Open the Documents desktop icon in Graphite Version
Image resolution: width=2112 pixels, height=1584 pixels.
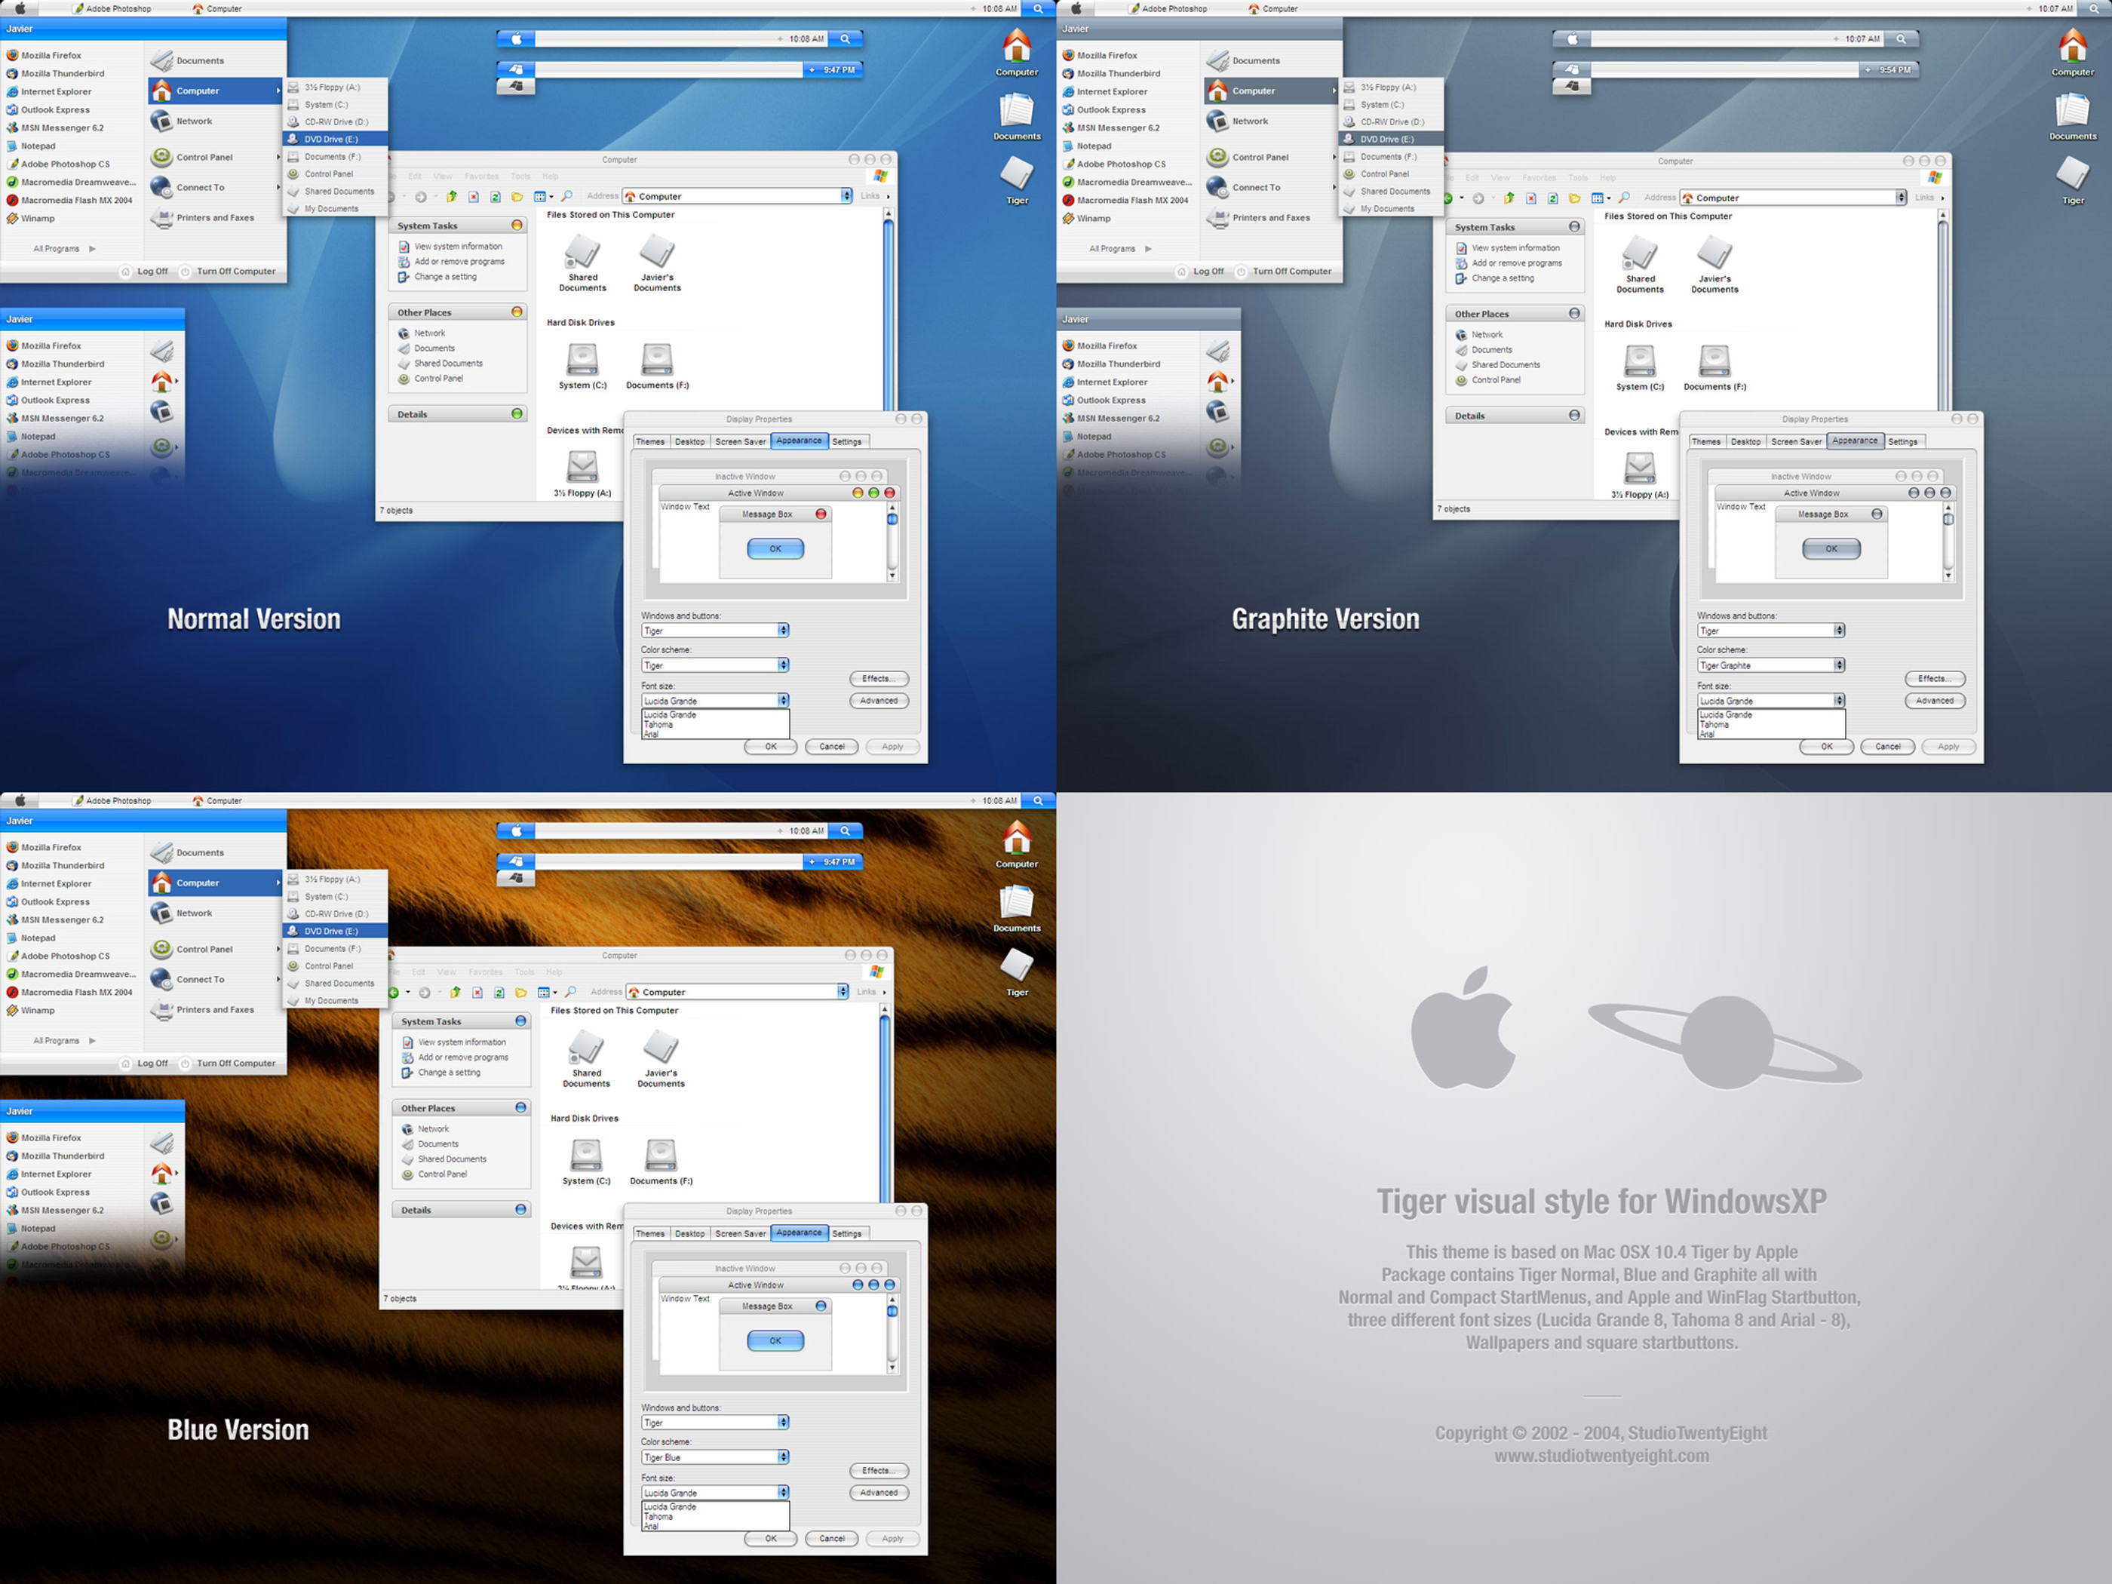[x=2073, y=116]
